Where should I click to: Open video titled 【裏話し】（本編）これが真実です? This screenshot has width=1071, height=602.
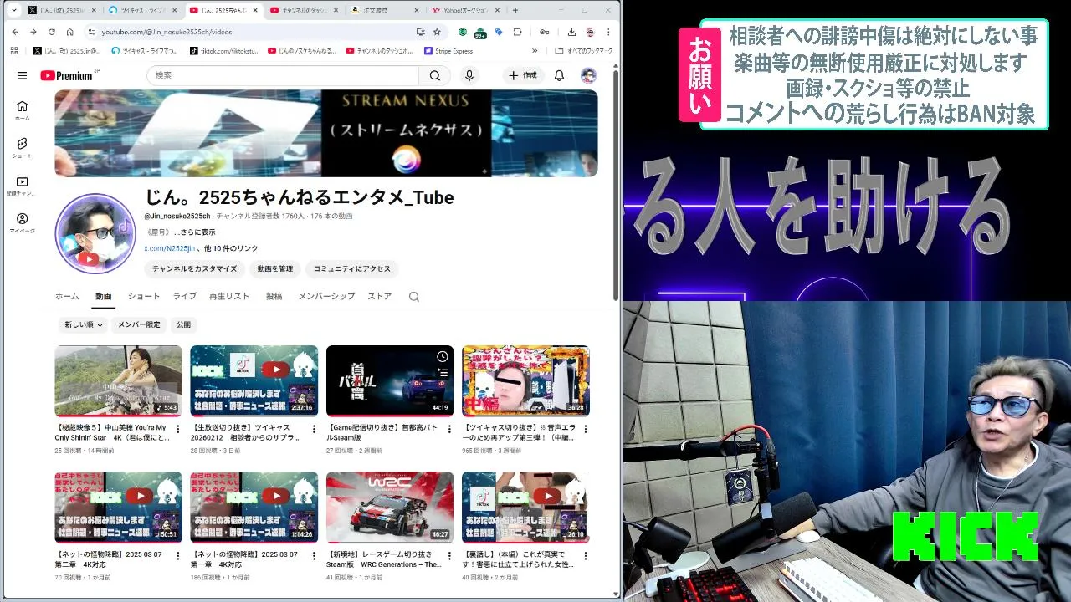coord(515,559)
